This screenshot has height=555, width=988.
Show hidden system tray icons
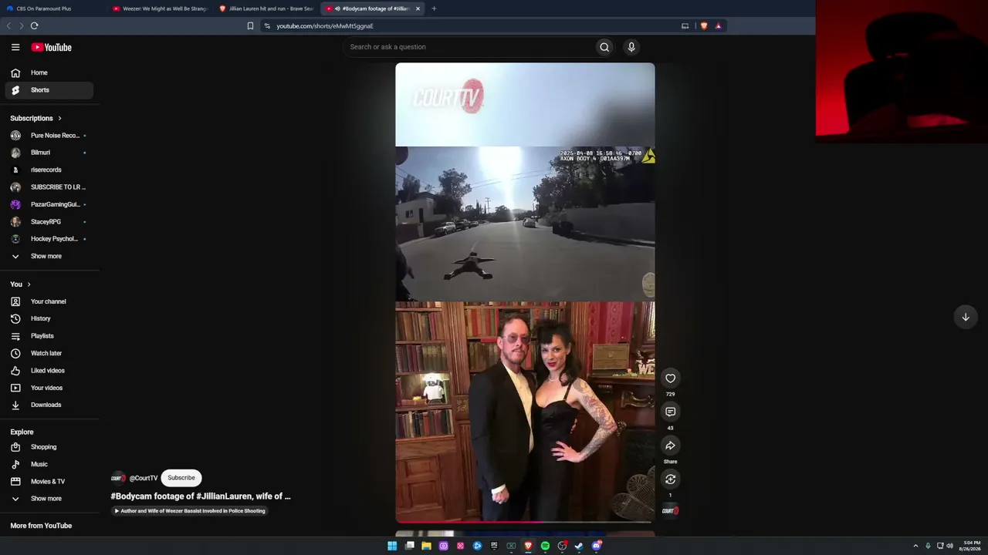(915, 546)
